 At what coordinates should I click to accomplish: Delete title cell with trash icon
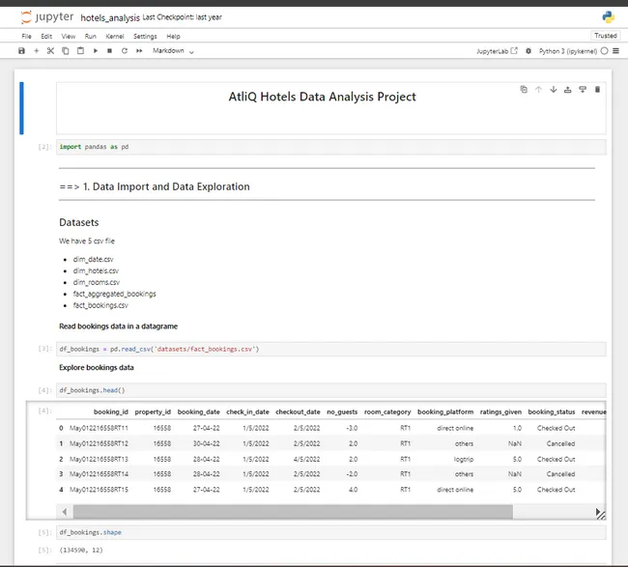point(597,89)
